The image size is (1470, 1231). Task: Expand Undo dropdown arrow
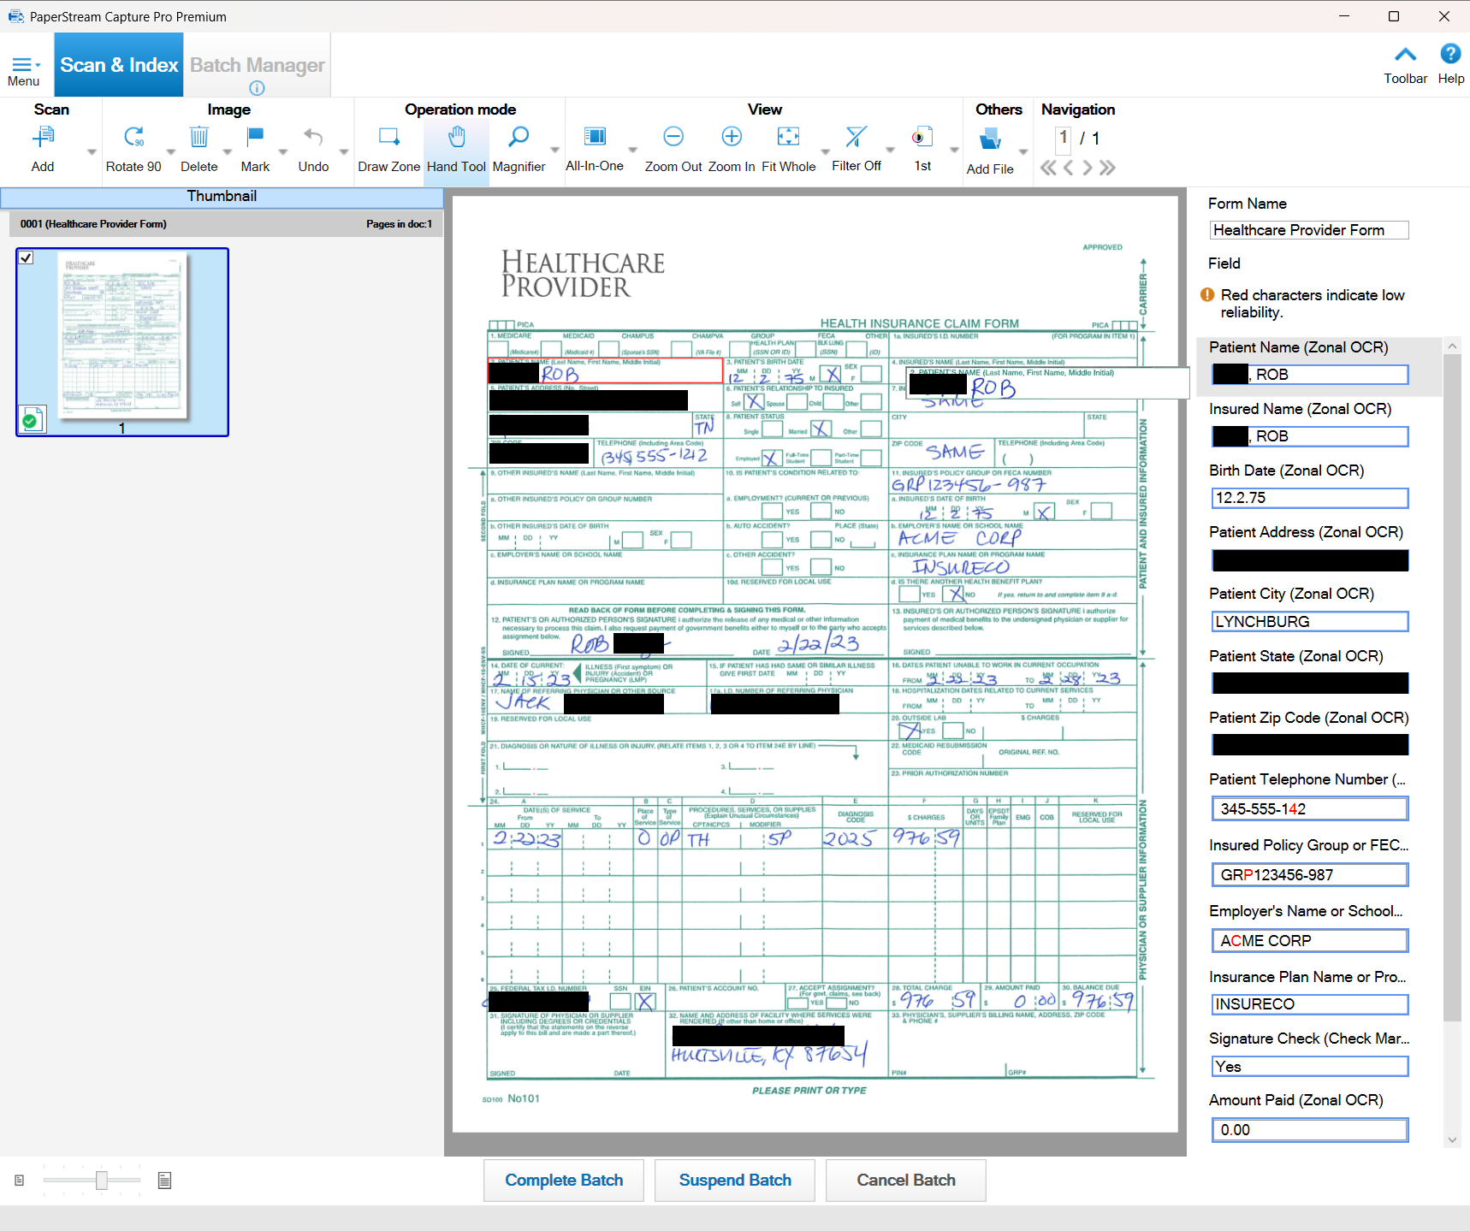(x=344, y=152)
